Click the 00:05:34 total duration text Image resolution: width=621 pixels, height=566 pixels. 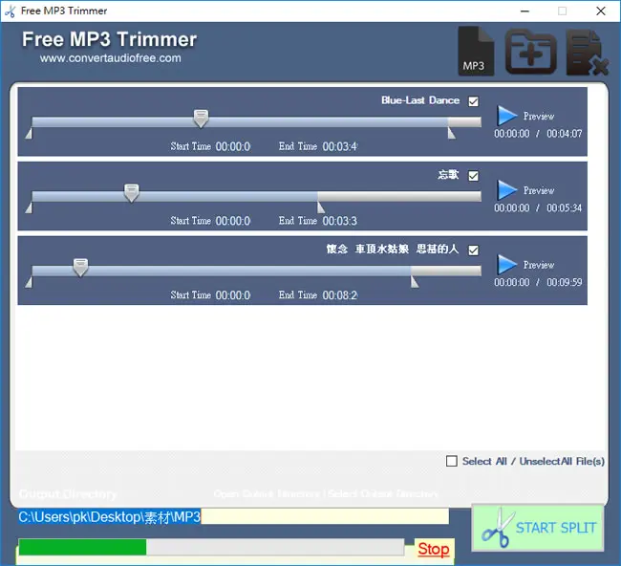[565, 207]
